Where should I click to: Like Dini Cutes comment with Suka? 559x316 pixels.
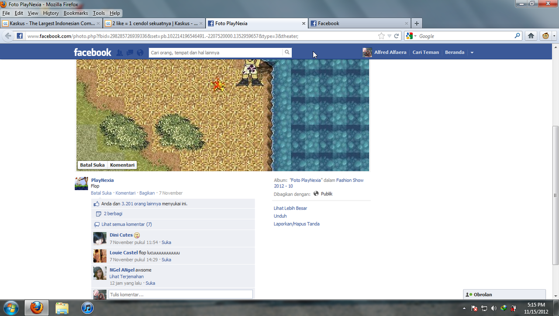point(166,242)
